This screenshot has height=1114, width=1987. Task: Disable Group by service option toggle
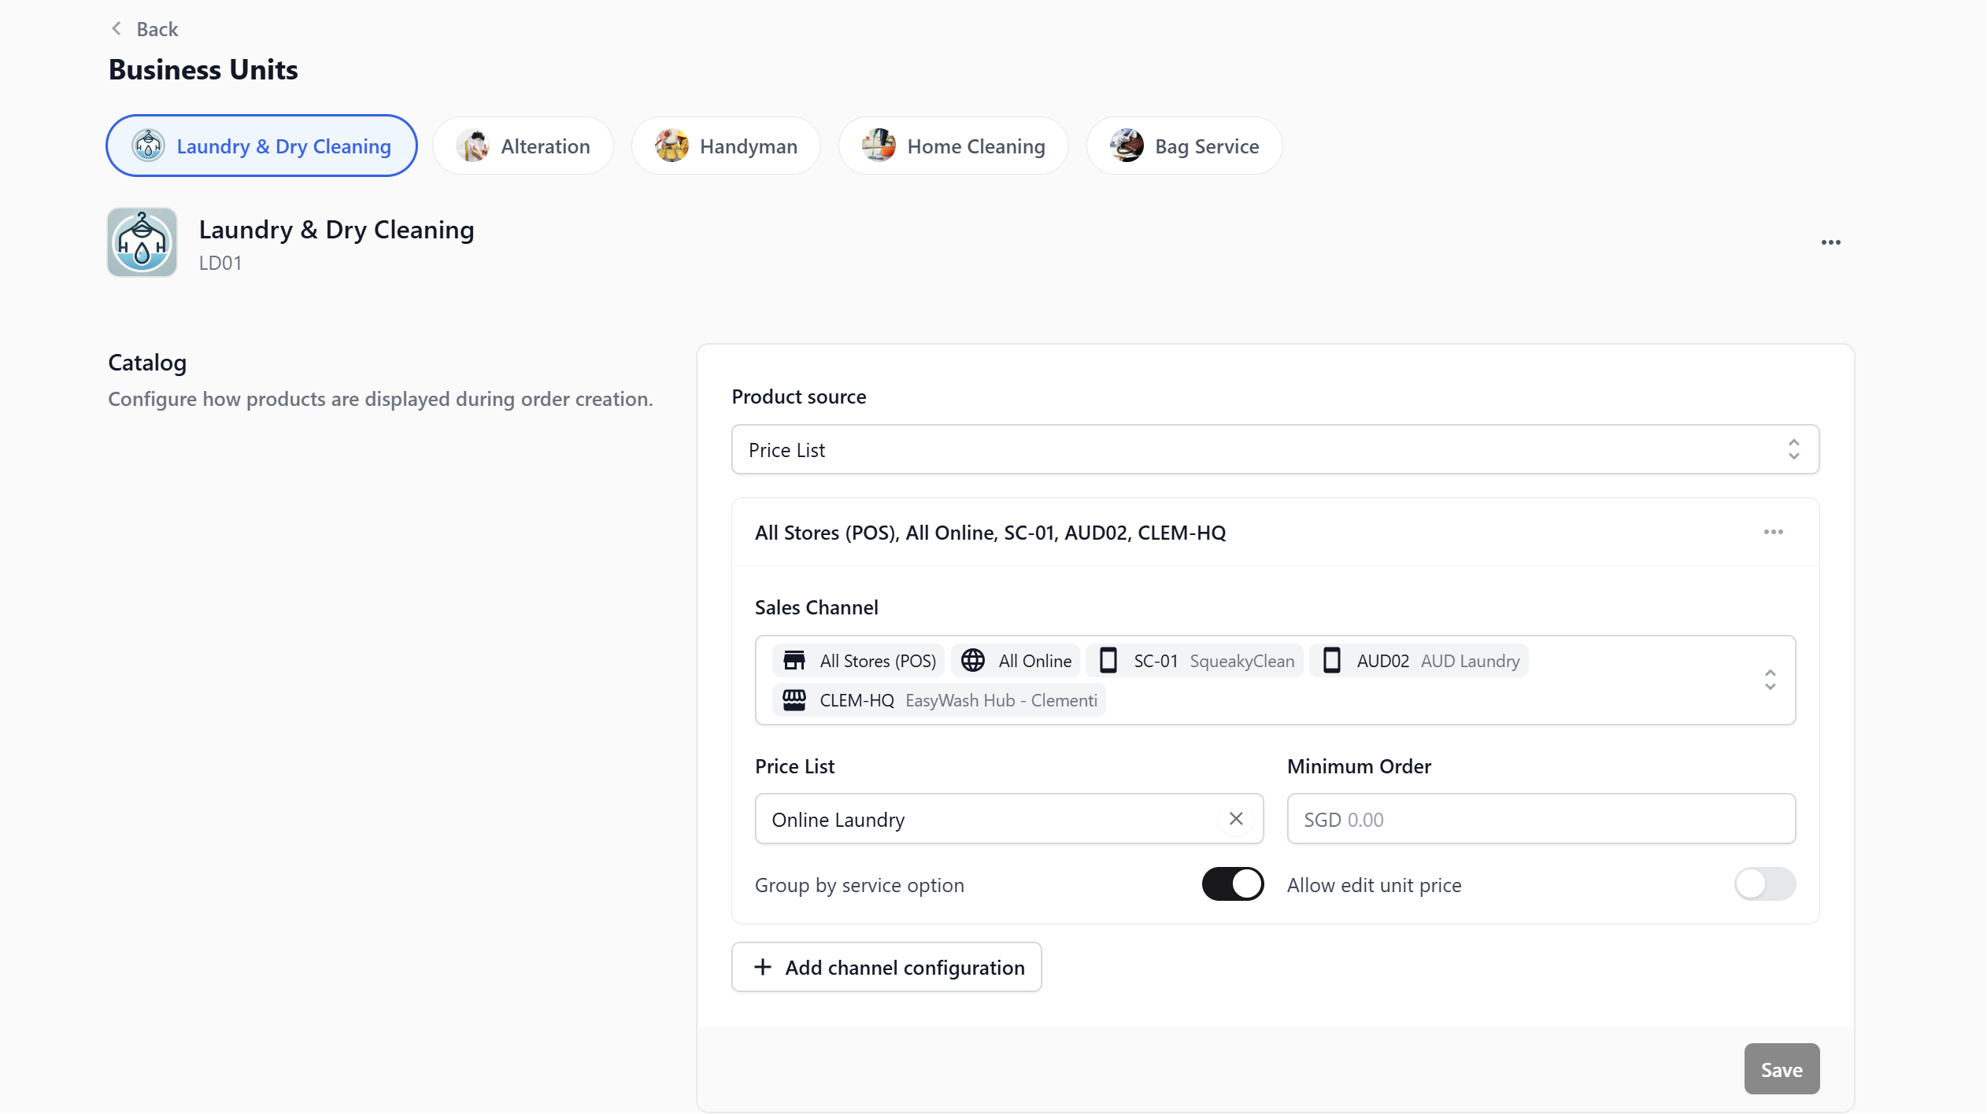tap(1232, 884)
